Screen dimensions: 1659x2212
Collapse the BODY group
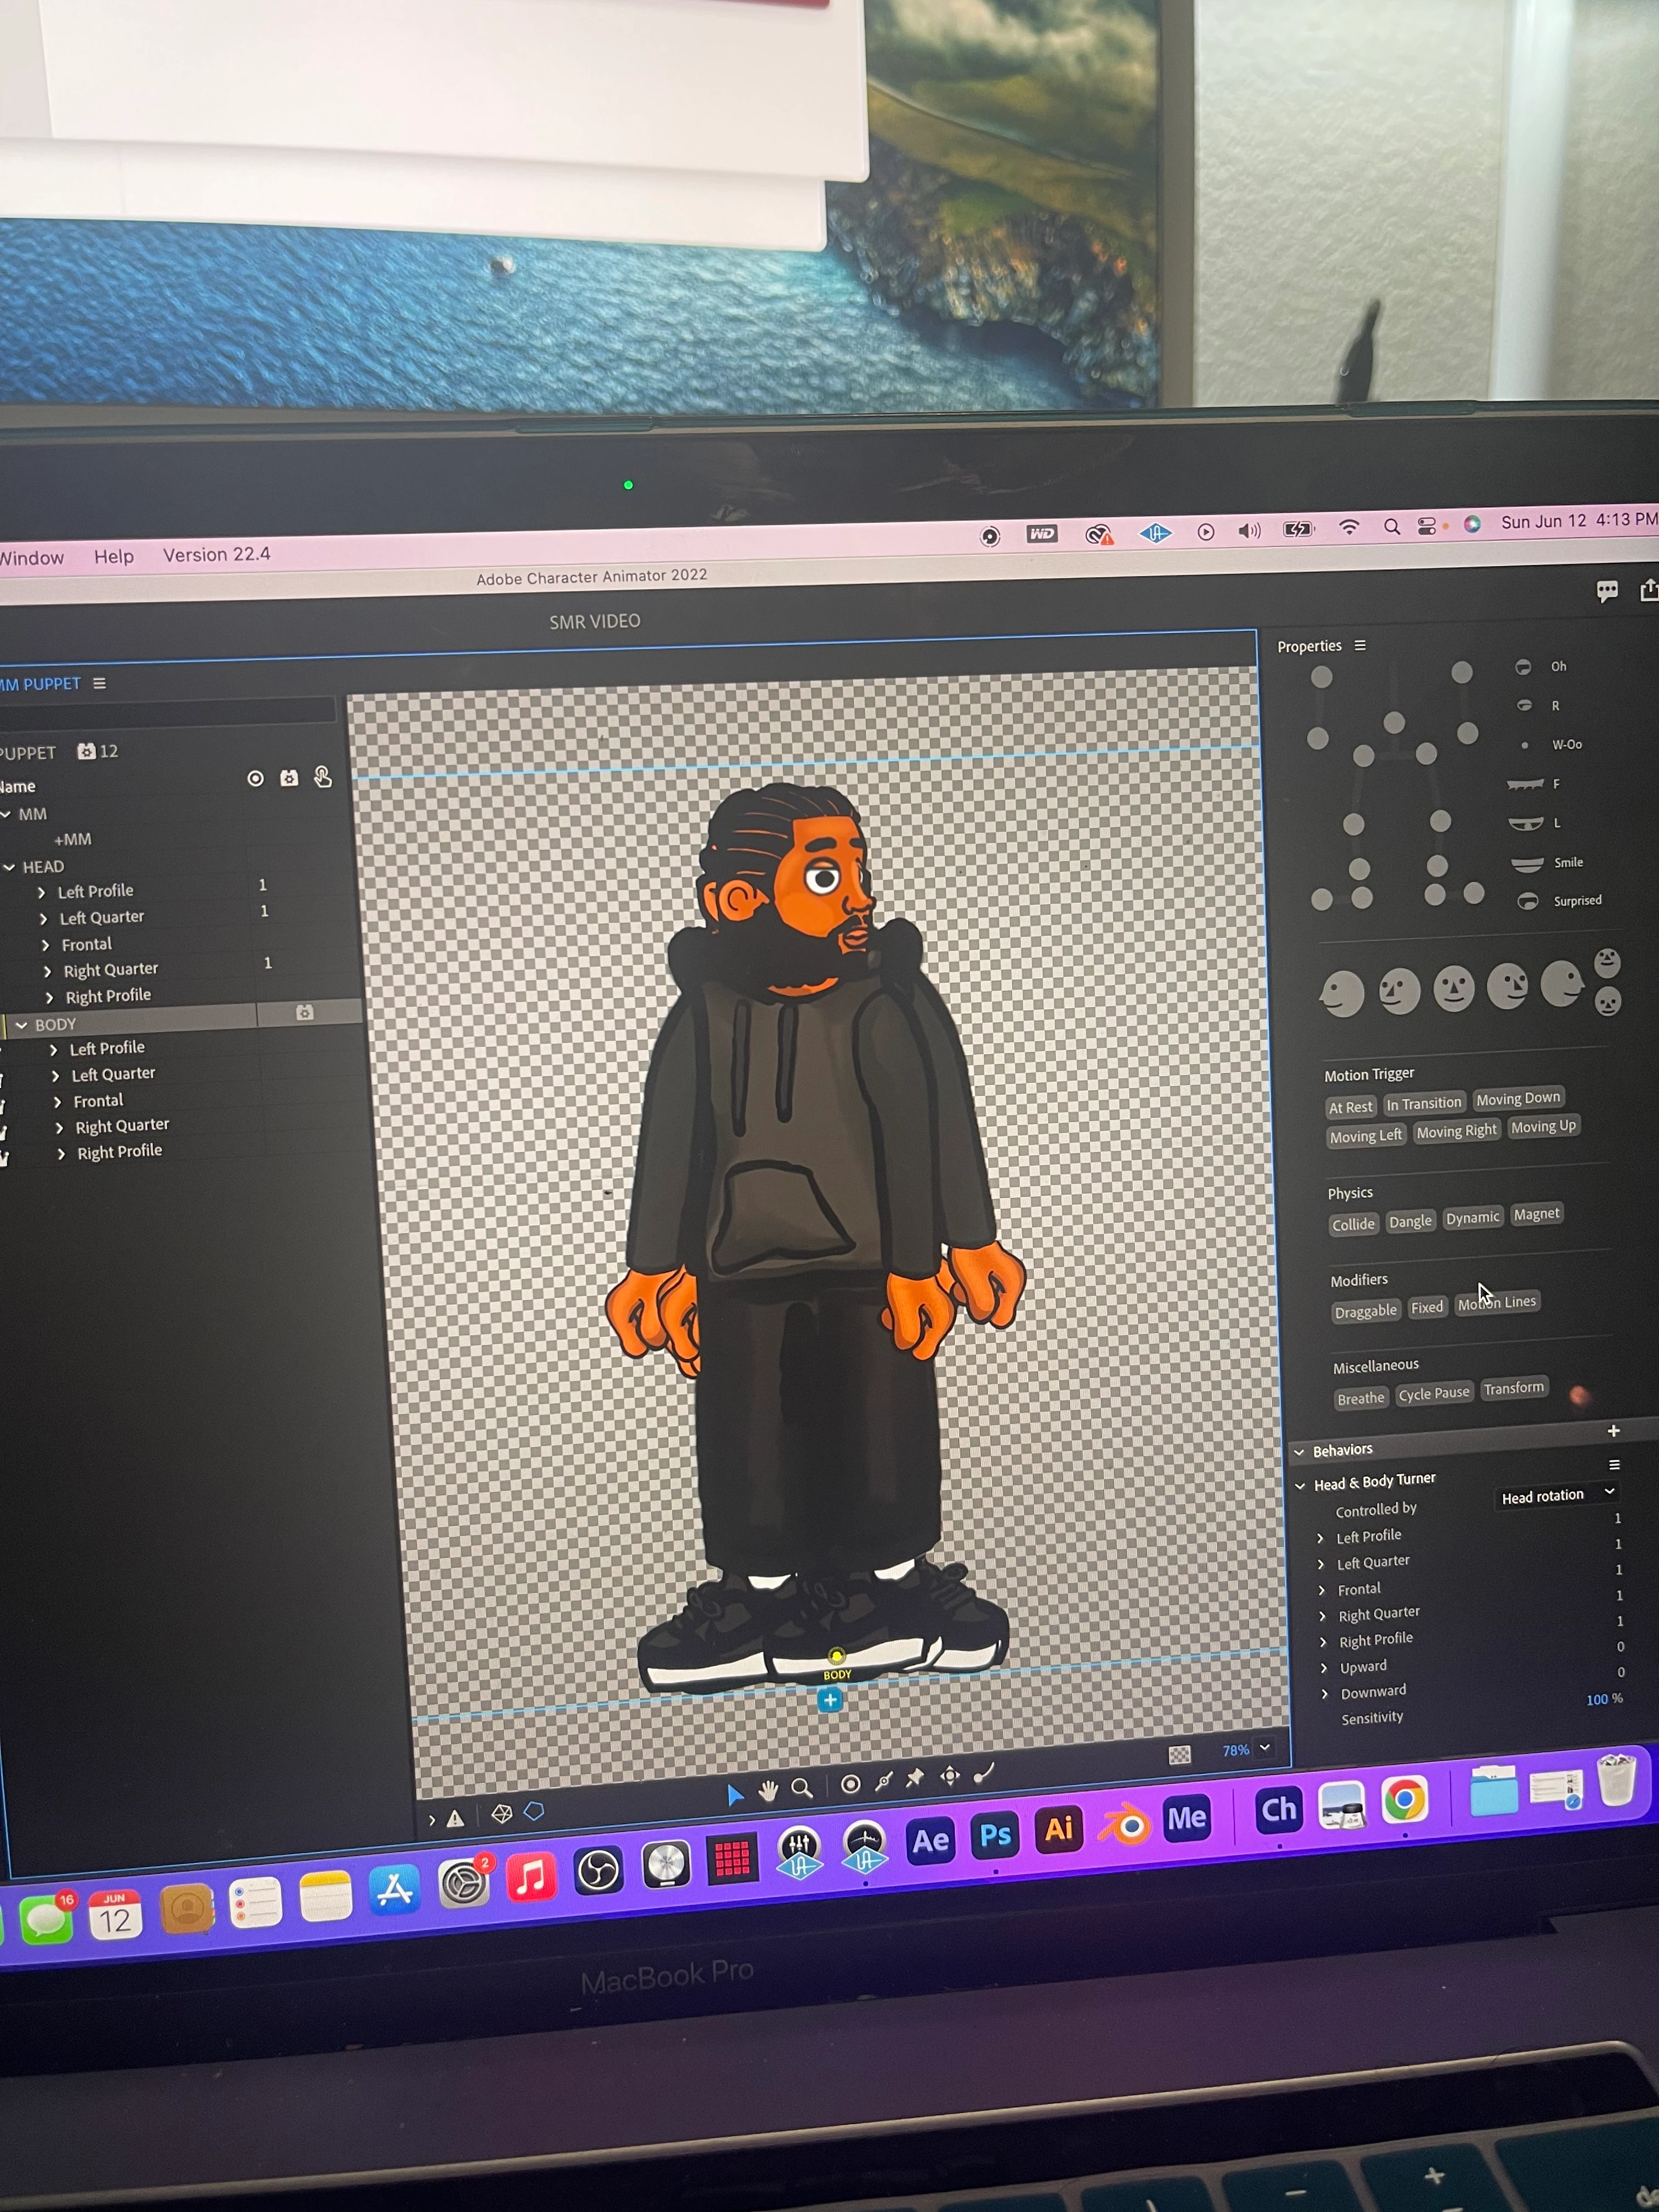click(x=21, y=1025)
